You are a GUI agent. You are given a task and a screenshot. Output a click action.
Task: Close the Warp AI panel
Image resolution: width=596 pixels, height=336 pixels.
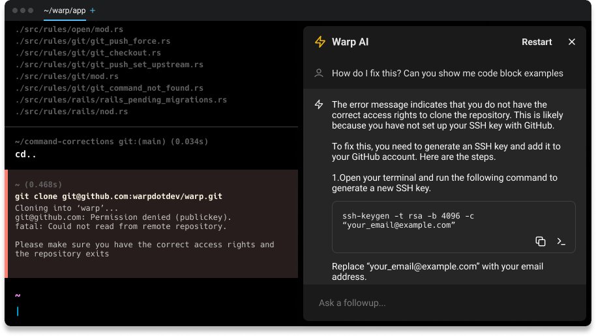click(571, 42)
